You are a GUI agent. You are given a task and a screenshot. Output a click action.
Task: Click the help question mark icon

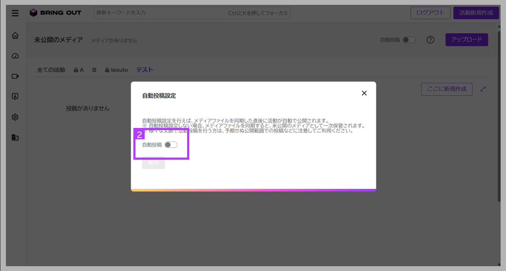pyautogui.click(x=430, y=40)
